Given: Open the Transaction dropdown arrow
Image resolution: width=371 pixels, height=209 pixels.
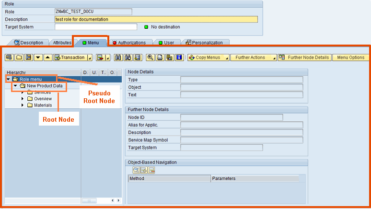Looking at the screenshot, I should [89, 58].
